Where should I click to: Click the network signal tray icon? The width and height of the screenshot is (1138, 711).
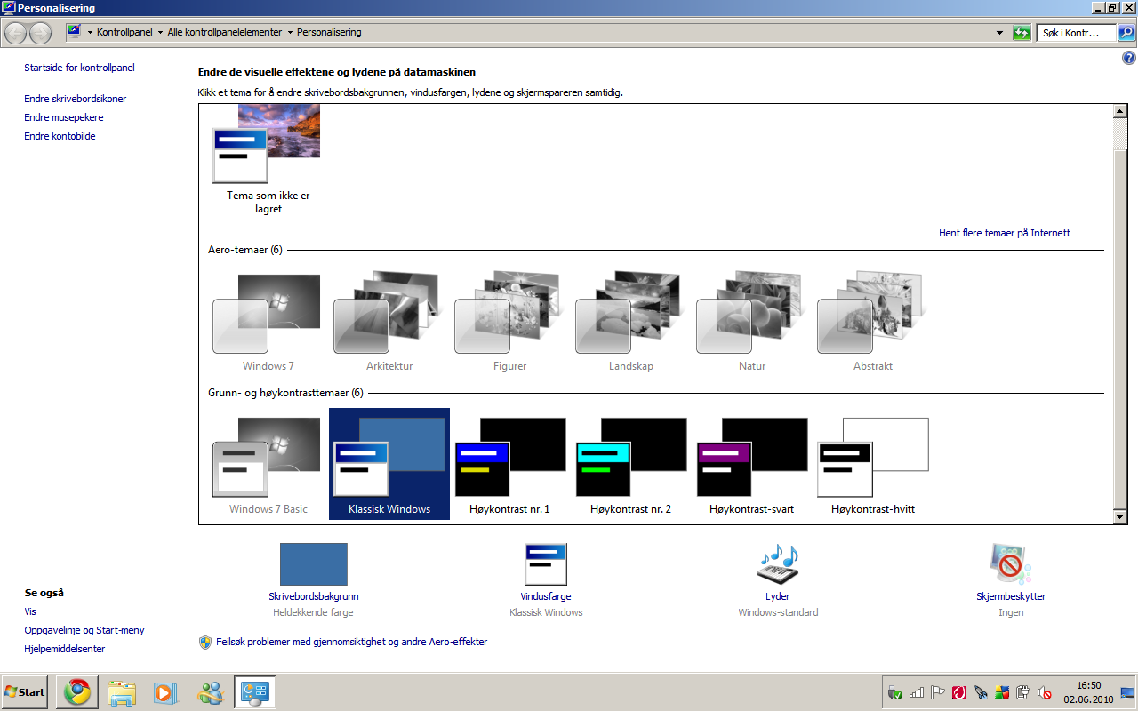917,692
